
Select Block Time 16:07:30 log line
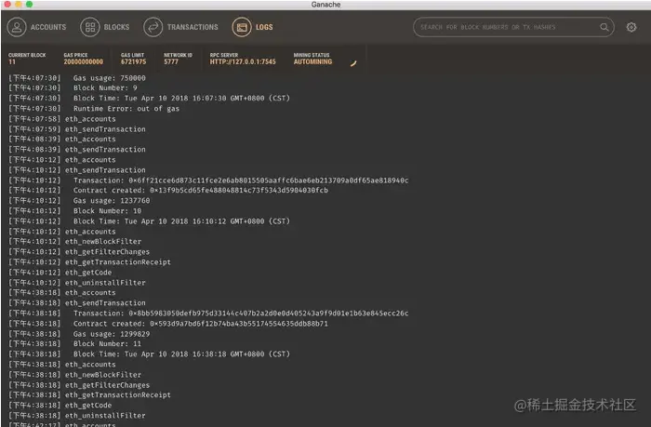point(149,99)
